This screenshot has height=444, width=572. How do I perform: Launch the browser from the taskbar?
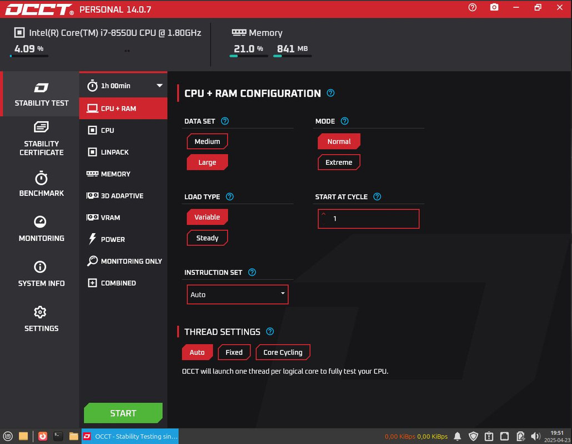[x=43, y=436]
